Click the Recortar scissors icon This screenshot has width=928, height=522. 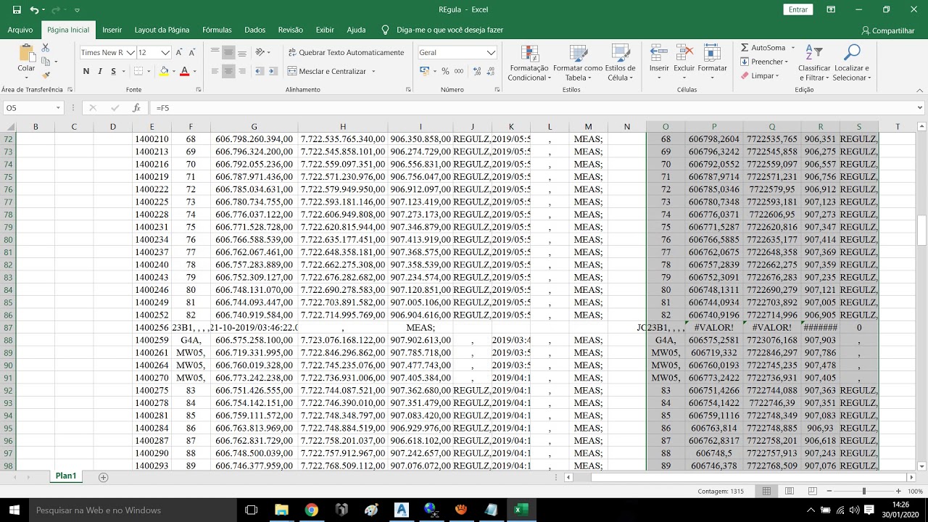46,48
